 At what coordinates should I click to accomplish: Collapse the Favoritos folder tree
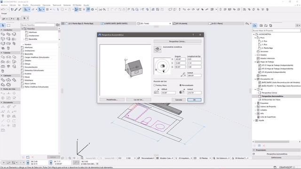pyautogui.click(x=22, y=29)
